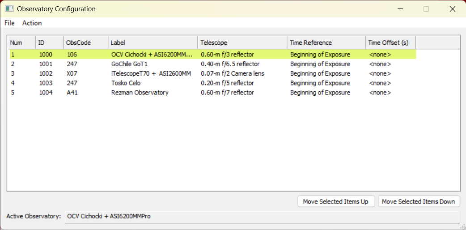Select the iTelescopeT70 + ASI2600MM row

pos(212,73)
